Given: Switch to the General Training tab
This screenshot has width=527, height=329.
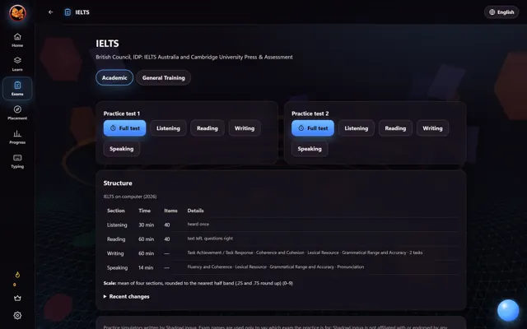Looking at the screenshot, I should [163, 77].
